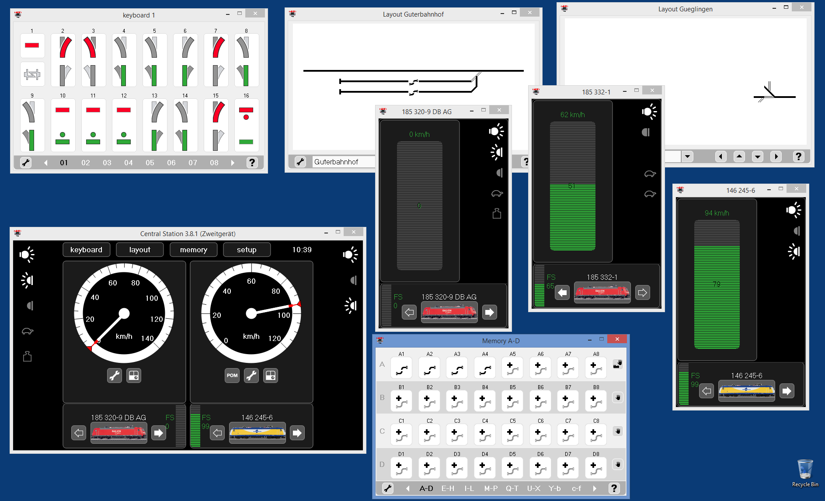Click next memory group arrow

point(595,488)
